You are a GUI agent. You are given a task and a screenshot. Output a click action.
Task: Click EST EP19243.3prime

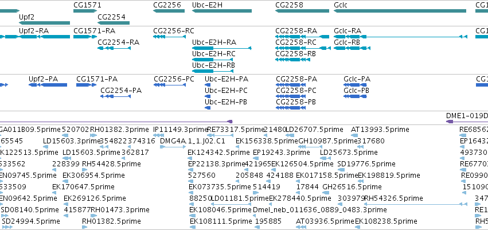pyautogui.click(x=282, y=153)
